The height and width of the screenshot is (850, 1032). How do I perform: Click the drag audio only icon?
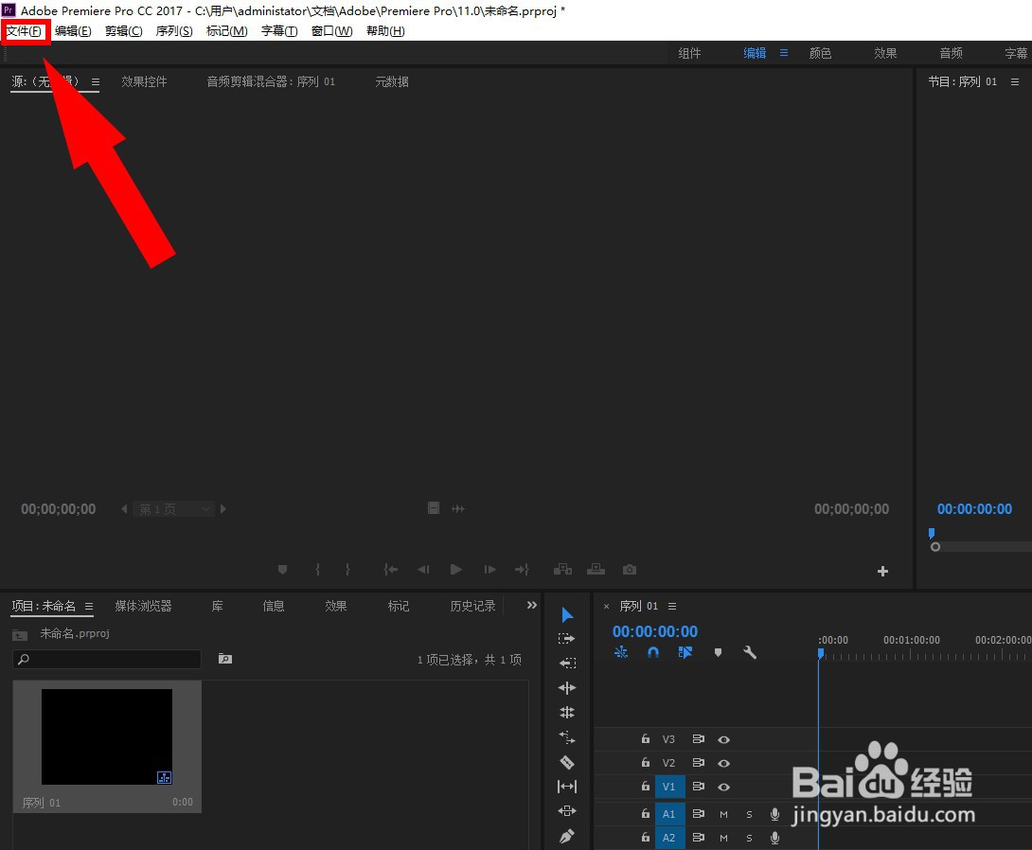coord(458,508)
